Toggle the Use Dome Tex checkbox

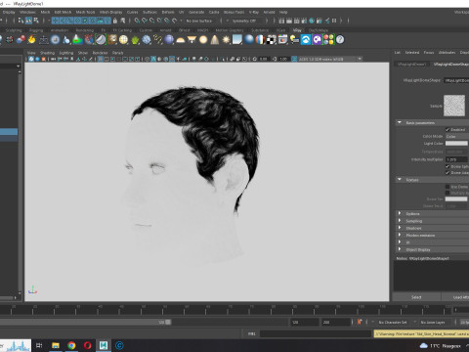[x=448, y=187]
